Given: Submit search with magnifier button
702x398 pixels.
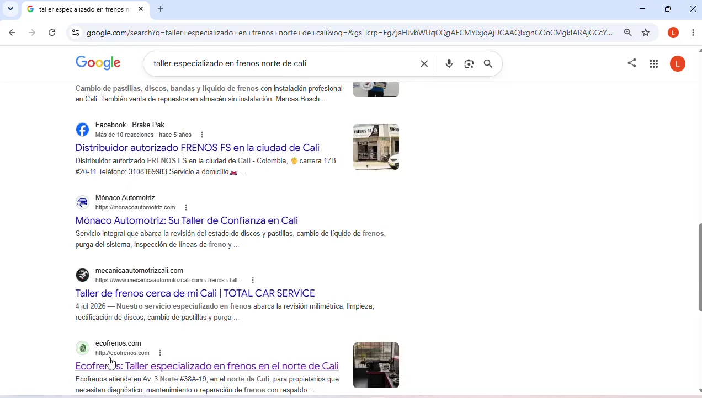Looking at the screenshot, I should 488,64.
